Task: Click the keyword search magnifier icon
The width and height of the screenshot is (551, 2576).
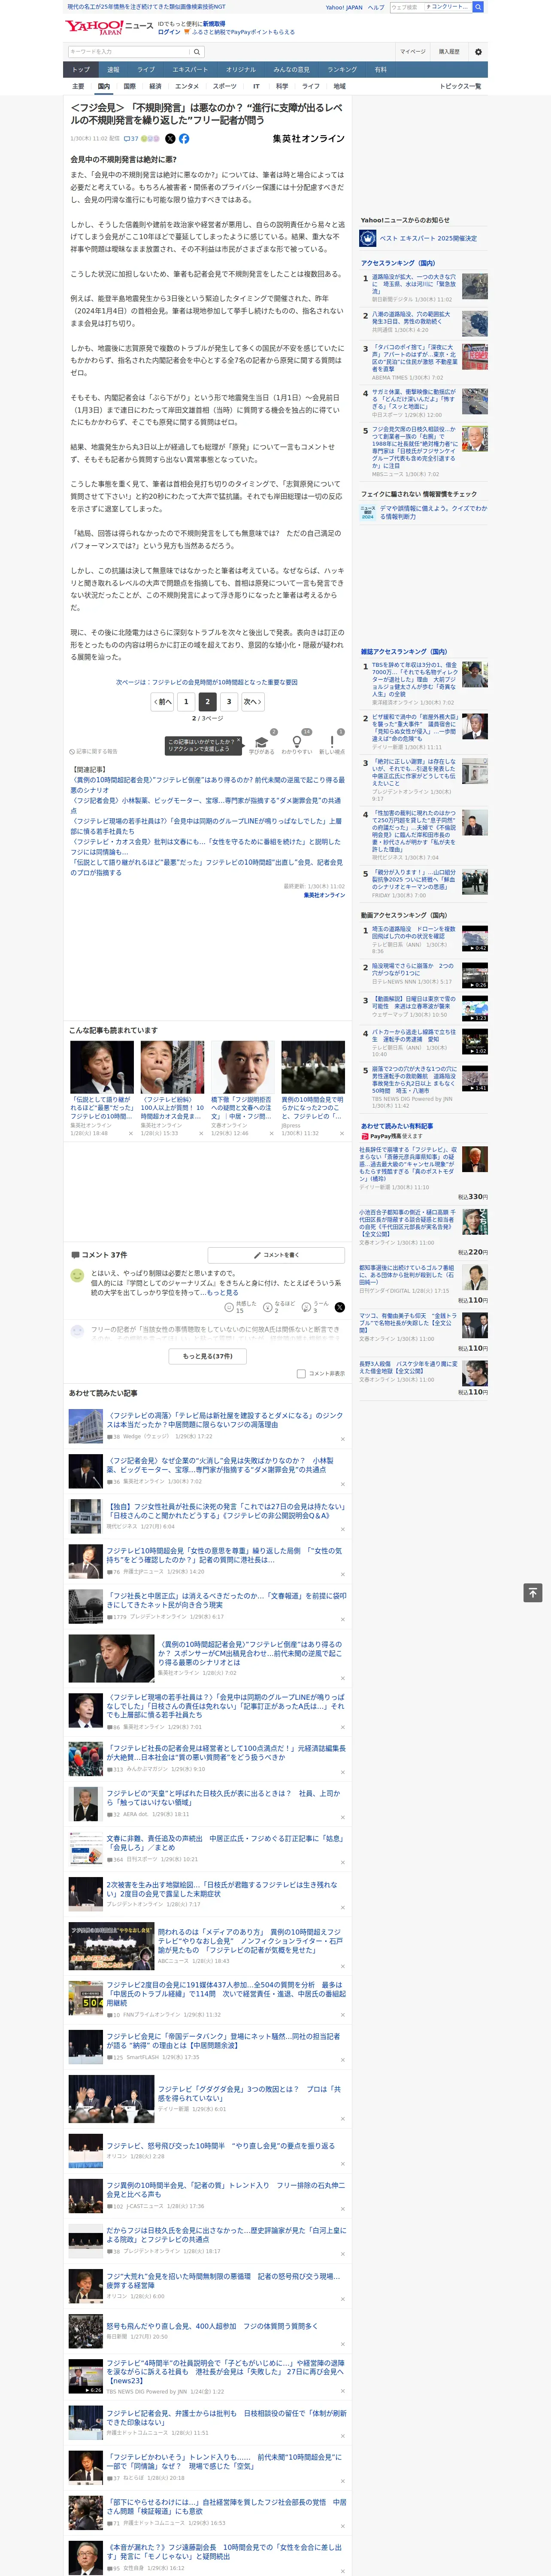Action: tap(197, 52)
